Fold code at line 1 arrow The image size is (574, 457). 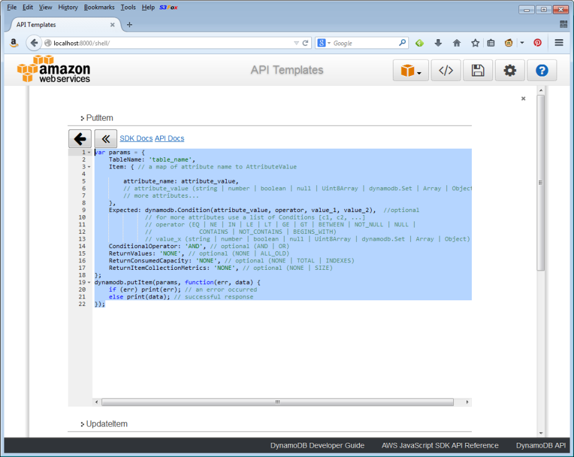[x=89, y=152]
